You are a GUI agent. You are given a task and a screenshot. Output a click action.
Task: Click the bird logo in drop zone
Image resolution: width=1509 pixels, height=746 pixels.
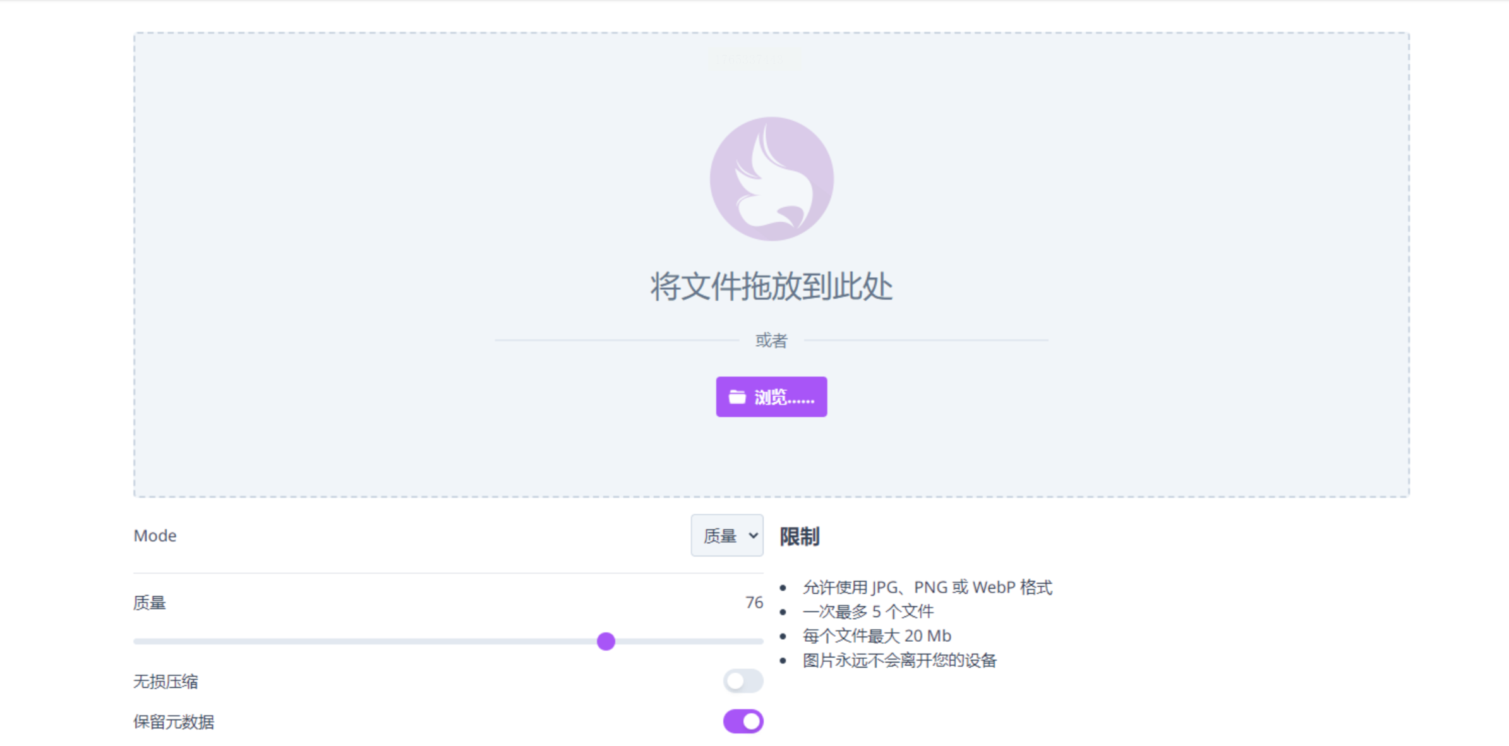771,179
